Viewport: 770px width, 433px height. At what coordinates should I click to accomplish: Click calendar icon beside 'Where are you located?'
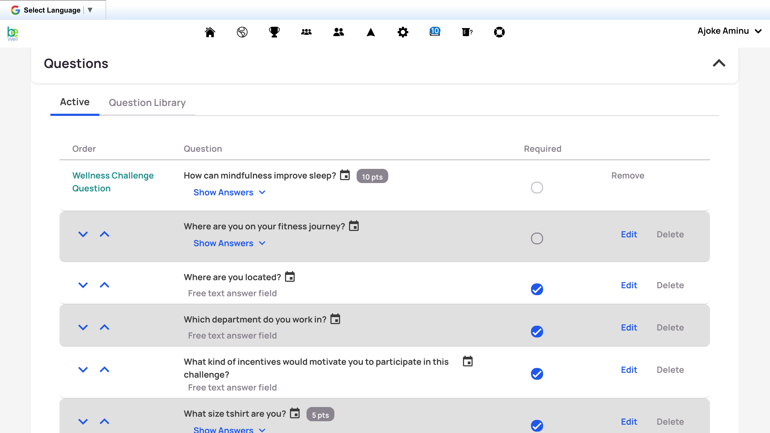tap(290, 276)
